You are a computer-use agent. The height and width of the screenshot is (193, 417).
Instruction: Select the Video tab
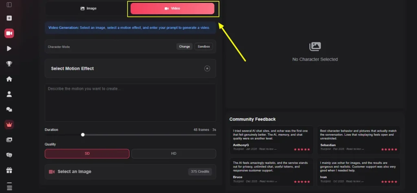point(172,9)
